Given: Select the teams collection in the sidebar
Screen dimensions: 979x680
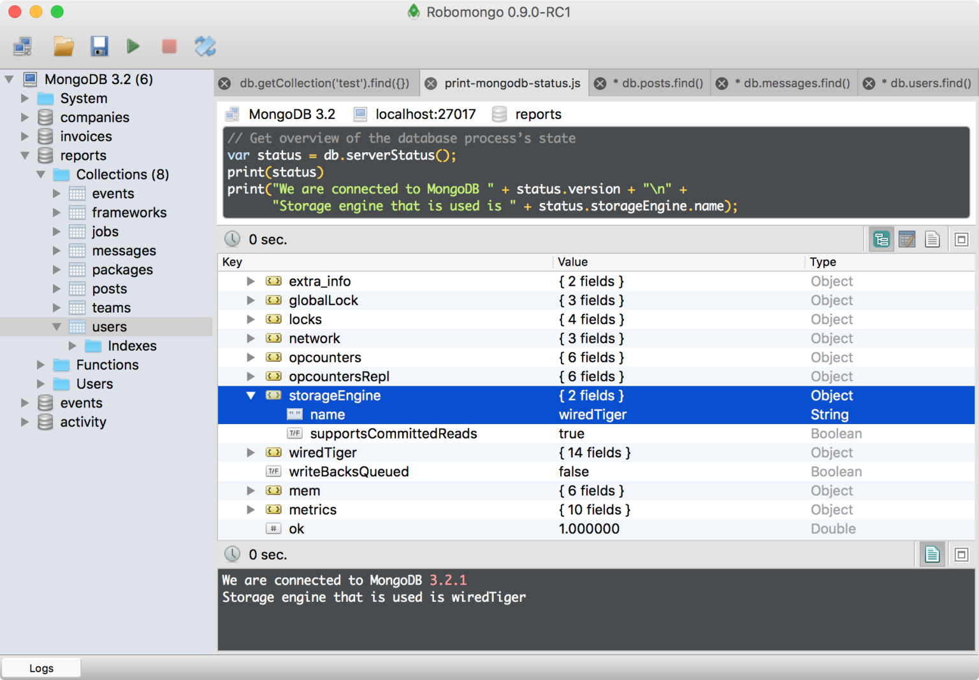Looking at the screenshot, I should coord(112,308).
